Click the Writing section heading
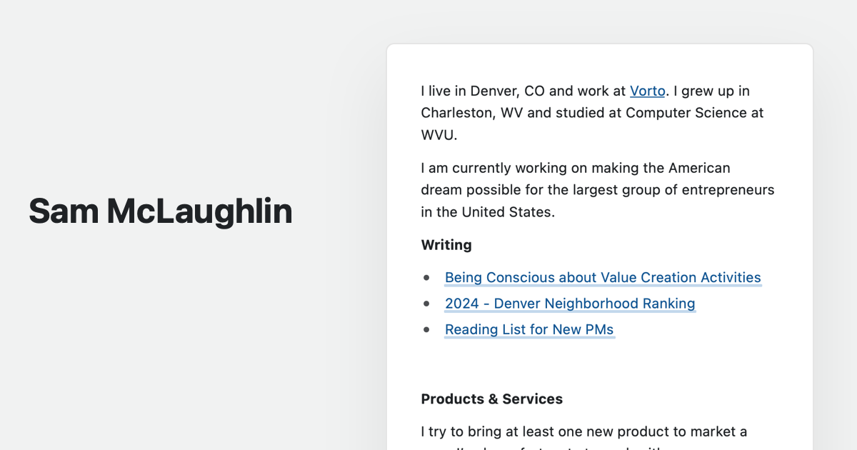Screen dimensions: 857x450 coord(446,245)
